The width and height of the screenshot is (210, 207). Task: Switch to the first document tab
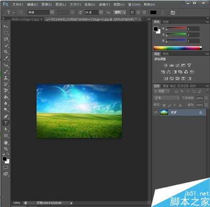tap(26, 19)
